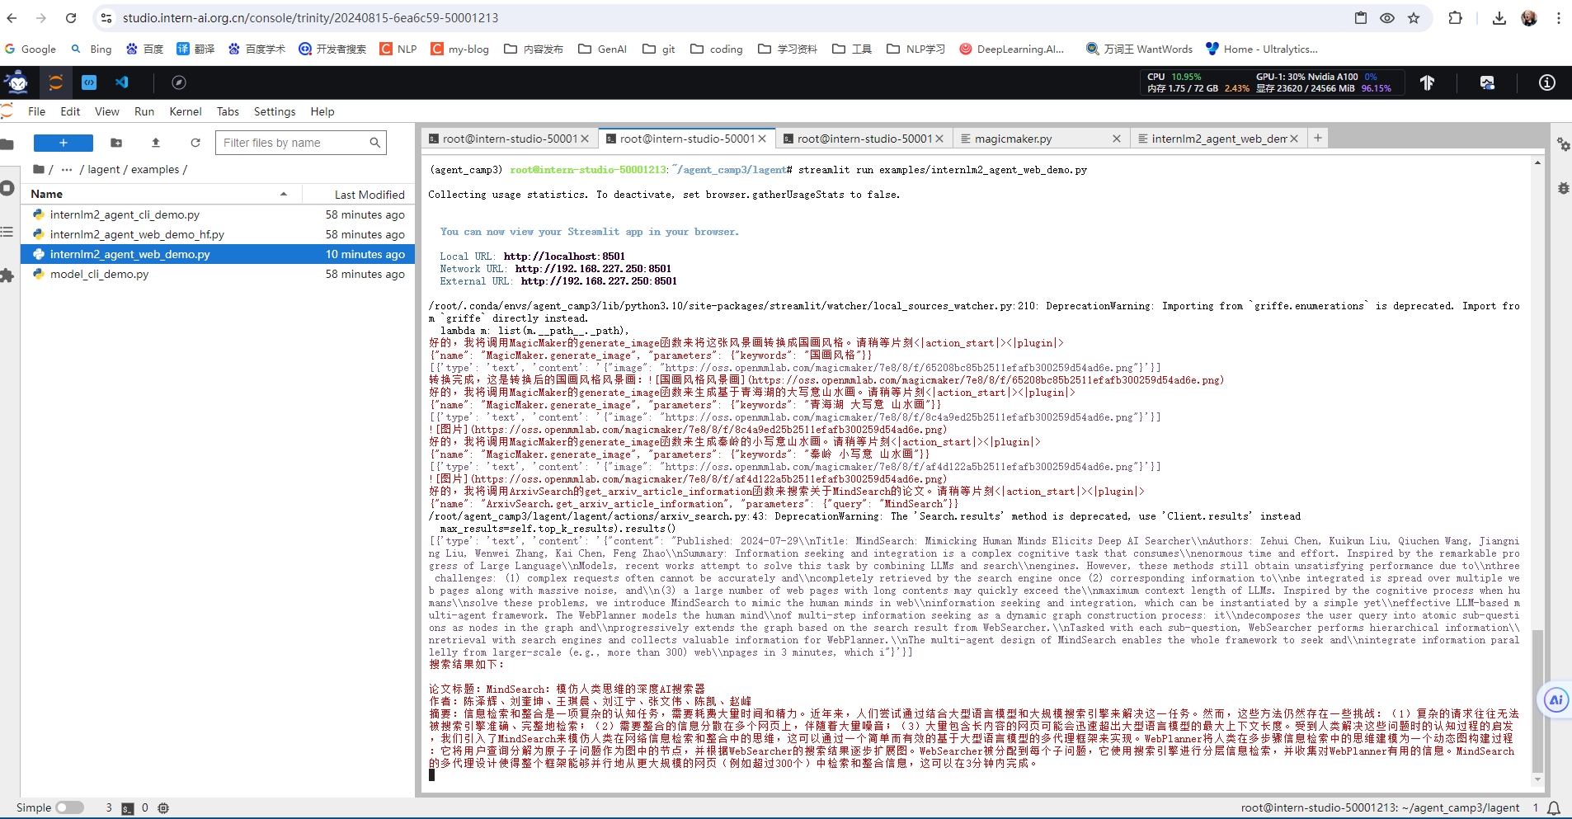Click the terminal count icon in status bar
1572x819 pixels.
tap(128, 808)
